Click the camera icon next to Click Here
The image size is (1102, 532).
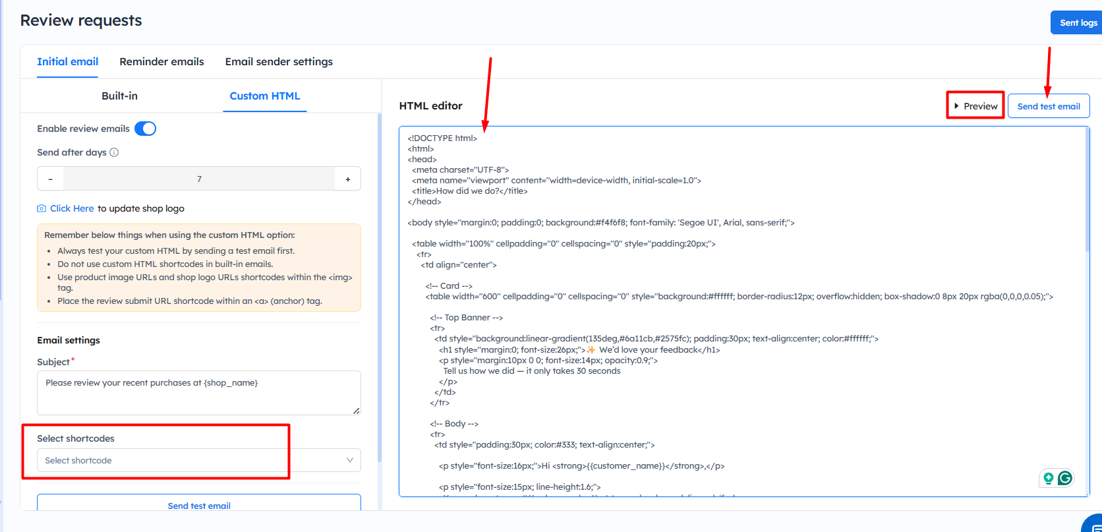point(42,208)
